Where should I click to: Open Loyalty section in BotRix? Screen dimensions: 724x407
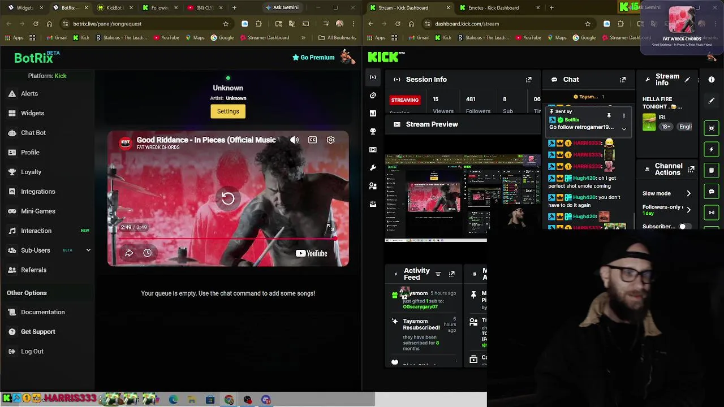pyautogui.click(x=31, y=172)
